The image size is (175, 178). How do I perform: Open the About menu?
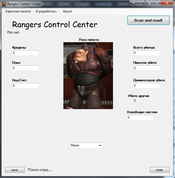tap(67, 11)
